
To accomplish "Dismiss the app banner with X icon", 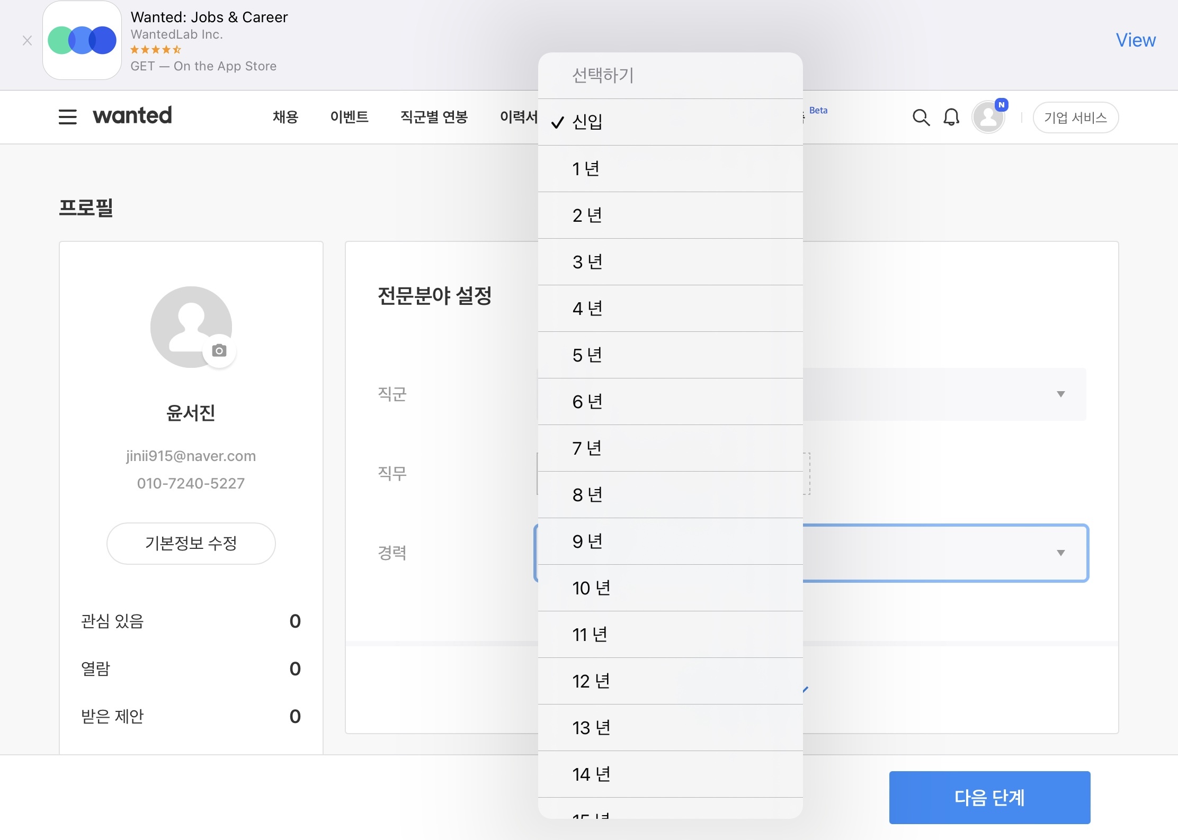I will pos(28,40).
